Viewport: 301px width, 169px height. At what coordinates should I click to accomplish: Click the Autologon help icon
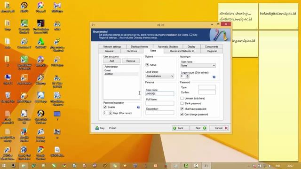pyautogui.click(x=214, y=77)
